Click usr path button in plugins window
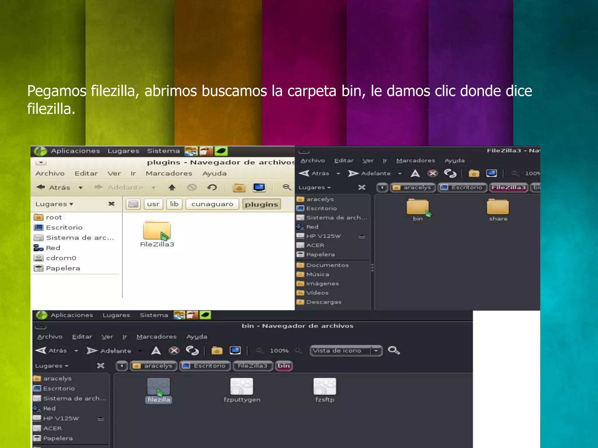 point(153,204)
